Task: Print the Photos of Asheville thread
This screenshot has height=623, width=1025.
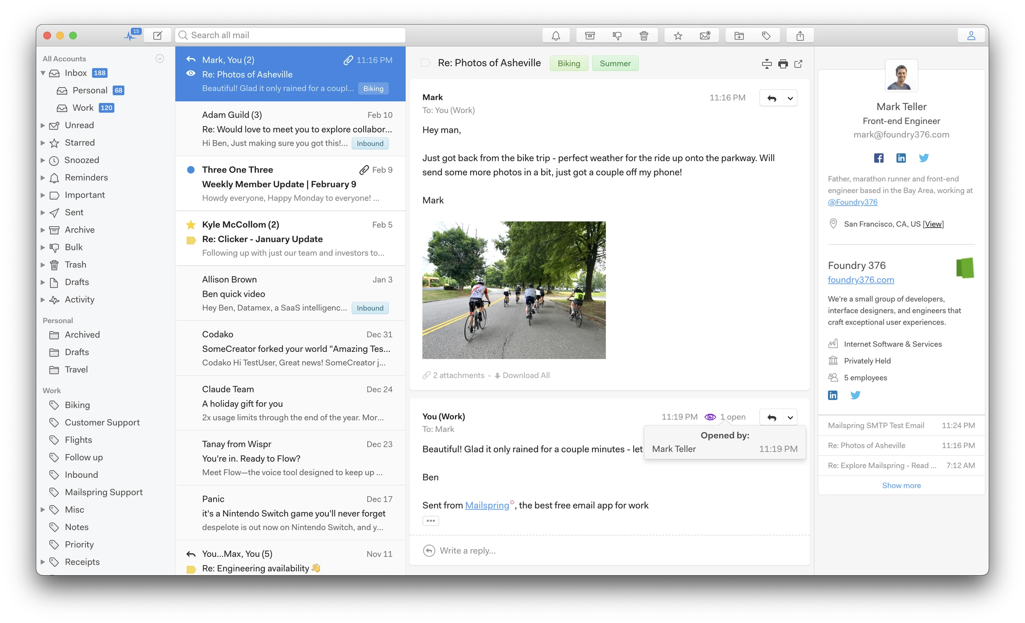Action: (783, 64)
